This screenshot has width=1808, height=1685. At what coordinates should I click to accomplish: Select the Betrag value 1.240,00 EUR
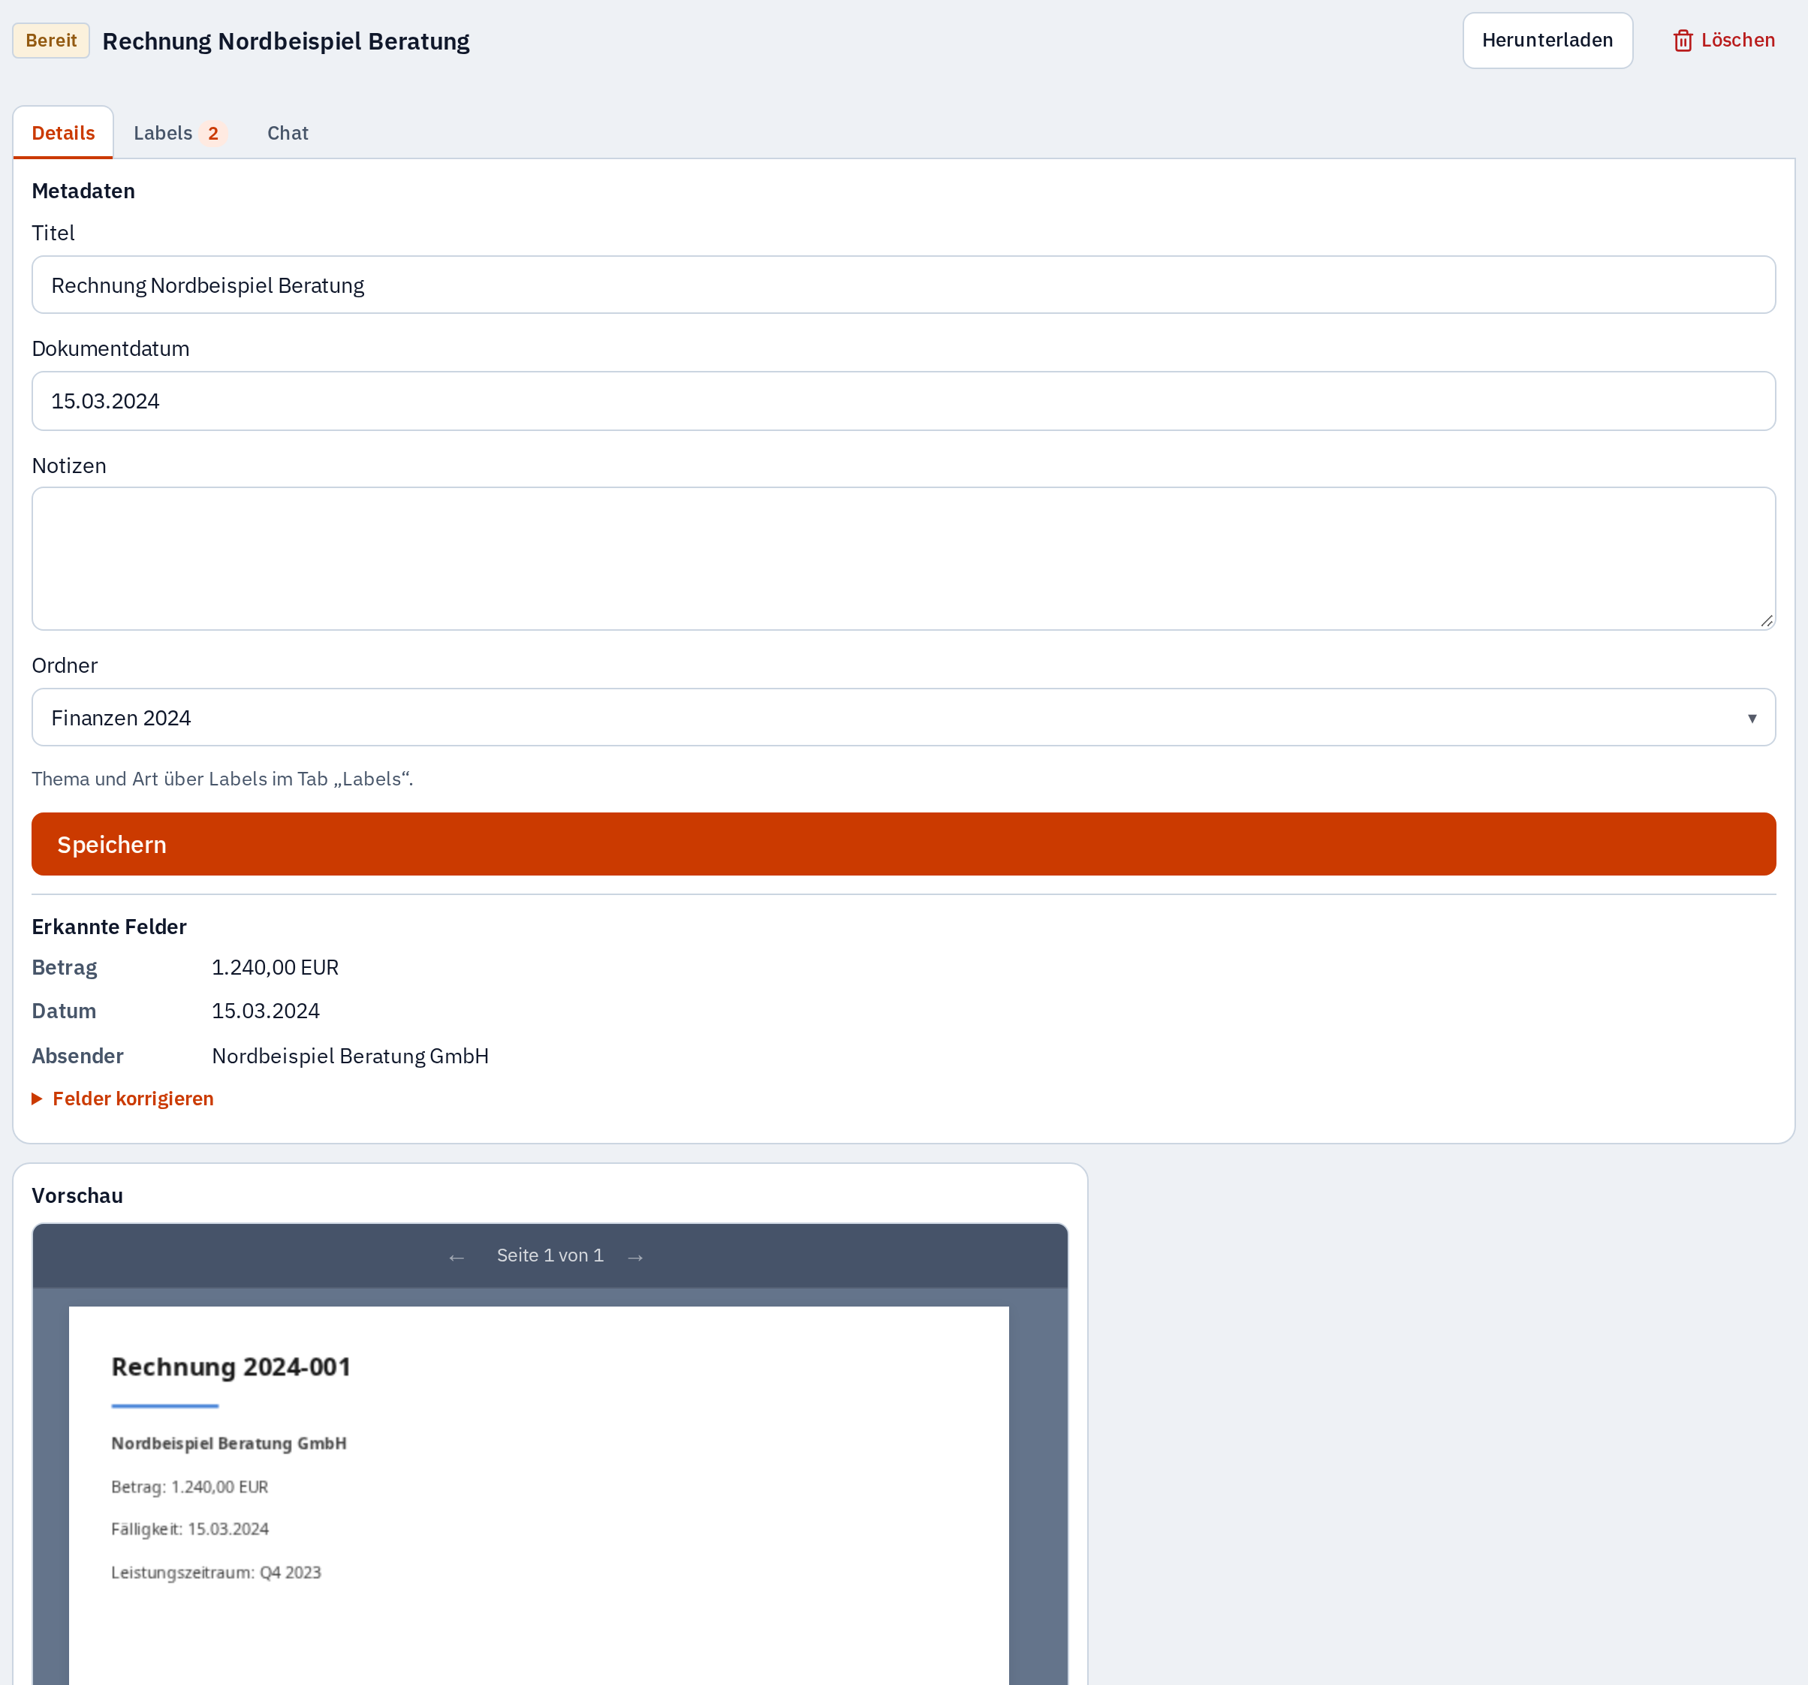pos(275,968)
